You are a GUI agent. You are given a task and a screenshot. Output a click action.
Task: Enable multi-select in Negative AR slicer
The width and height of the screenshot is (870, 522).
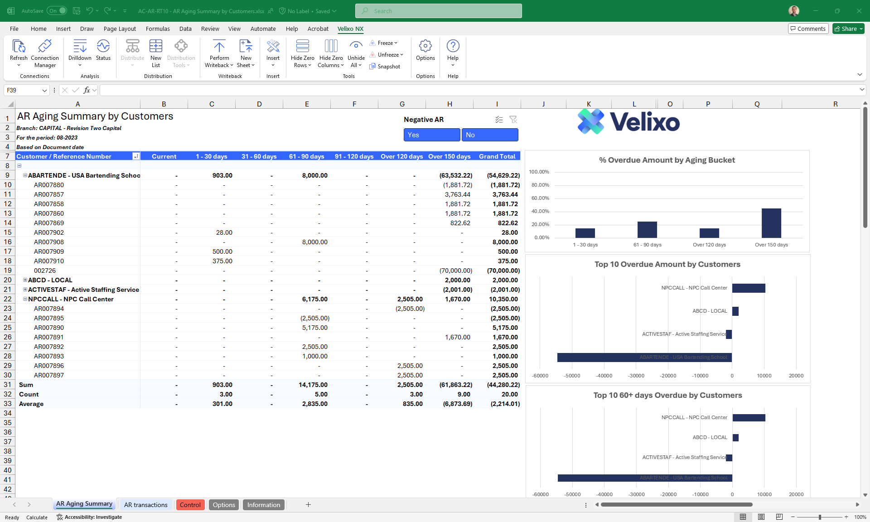tap(499, 120)
